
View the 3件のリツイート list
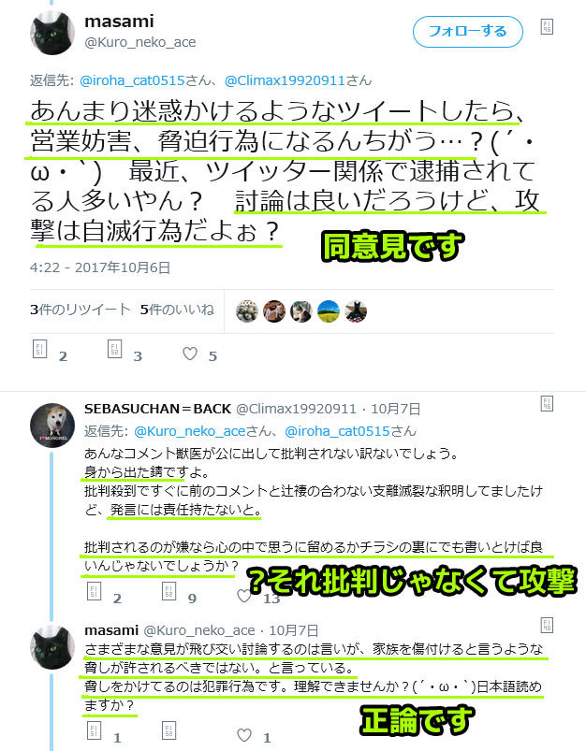pos(81,310)
